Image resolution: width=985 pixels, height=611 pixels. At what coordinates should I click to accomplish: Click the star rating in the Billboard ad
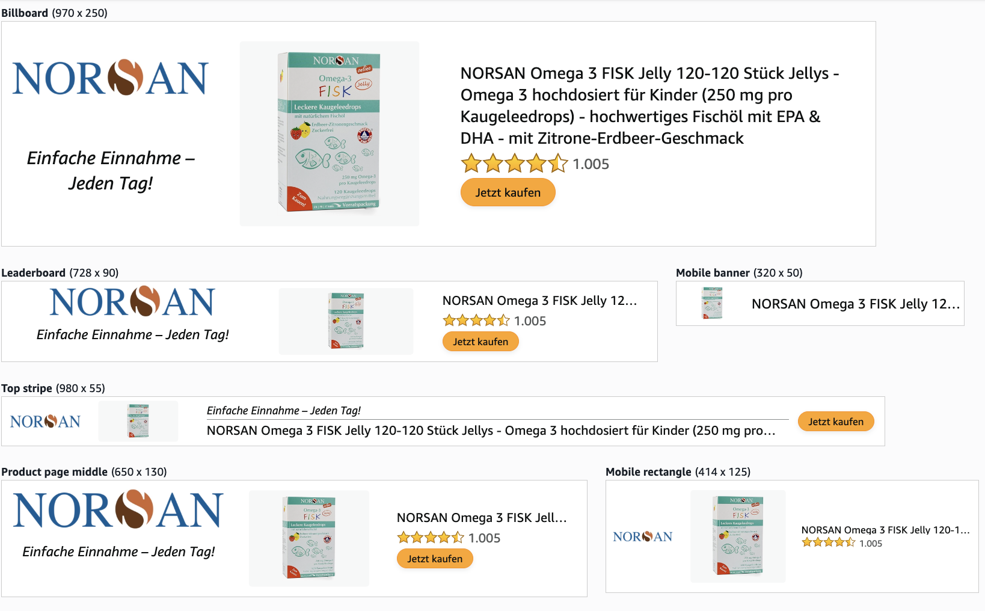pos(514,164)
